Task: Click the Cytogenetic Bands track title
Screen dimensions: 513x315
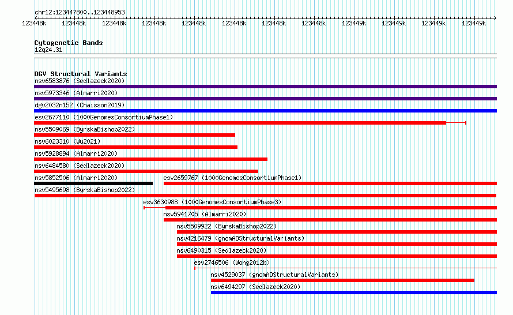Action: [x=69, y=43]
